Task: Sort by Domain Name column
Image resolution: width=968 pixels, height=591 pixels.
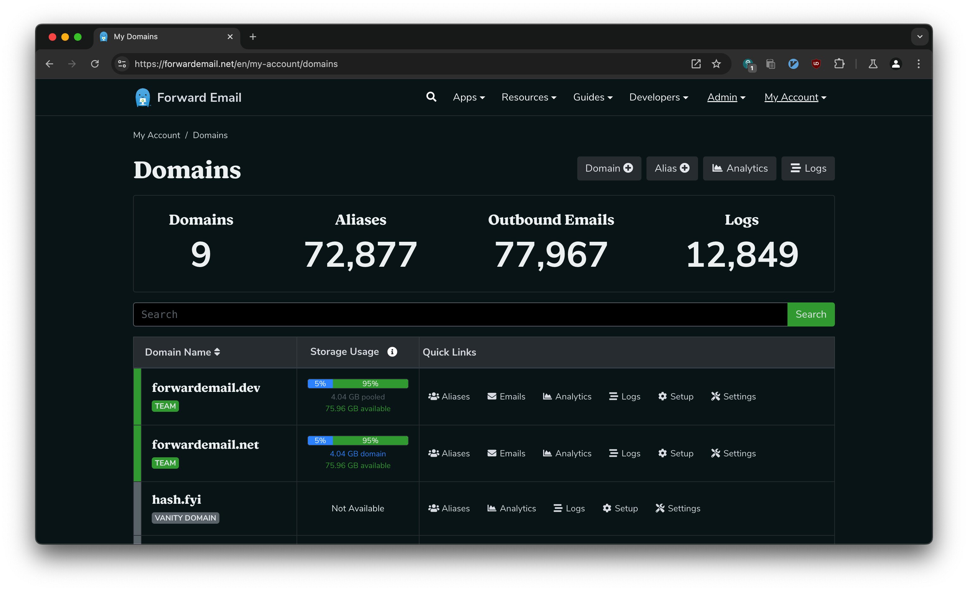Action: coord(182,352)
